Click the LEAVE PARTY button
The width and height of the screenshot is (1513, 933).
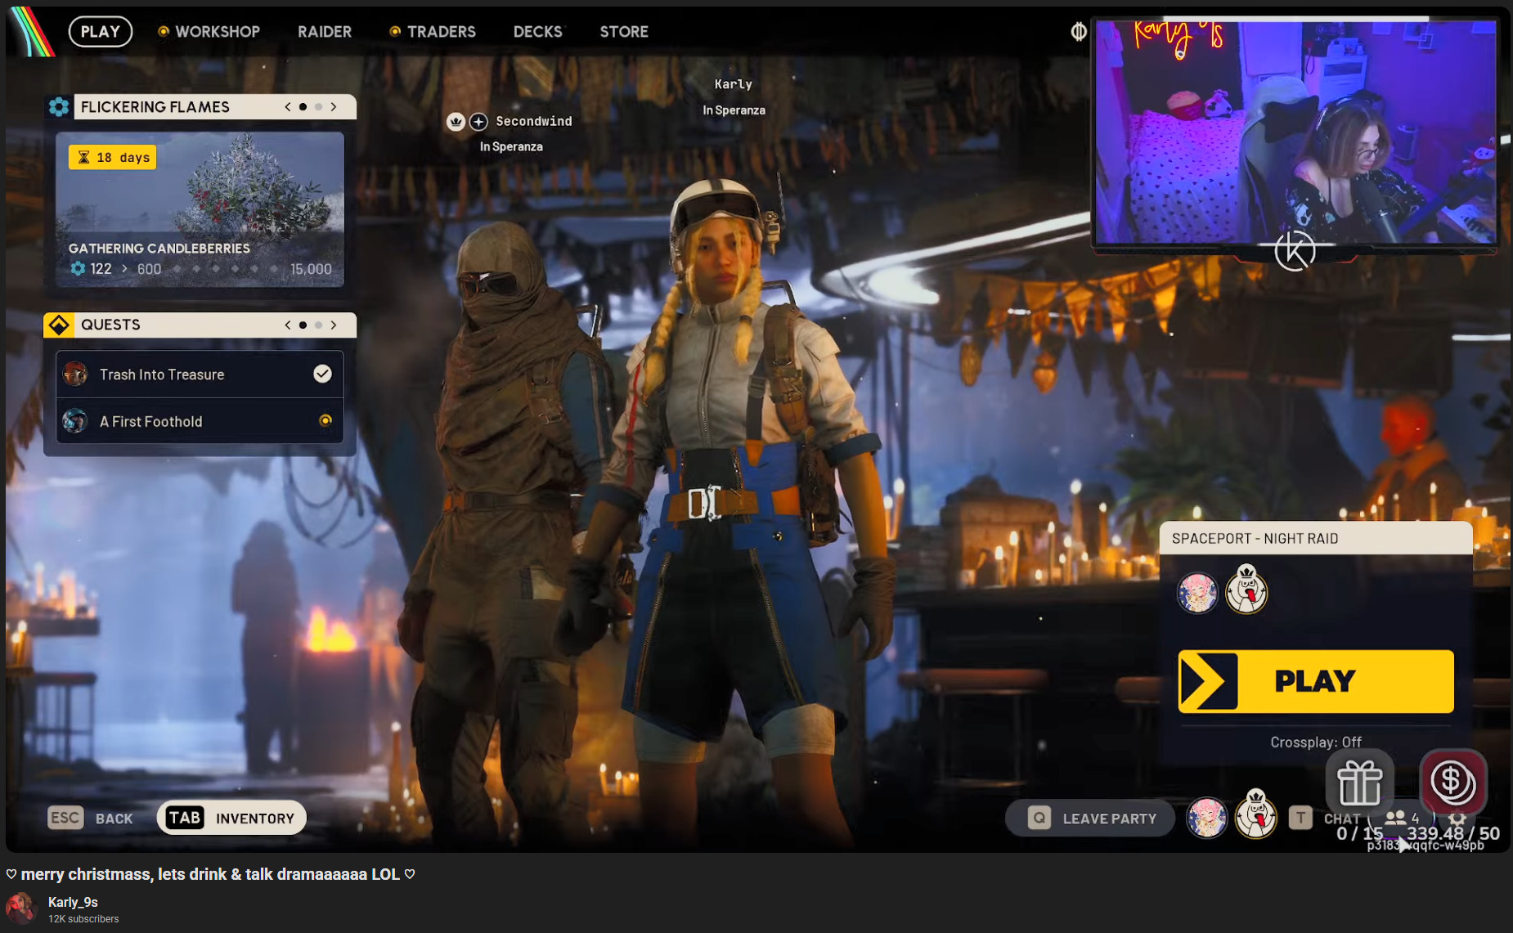pyautogui.click(x=1090, y=819)
